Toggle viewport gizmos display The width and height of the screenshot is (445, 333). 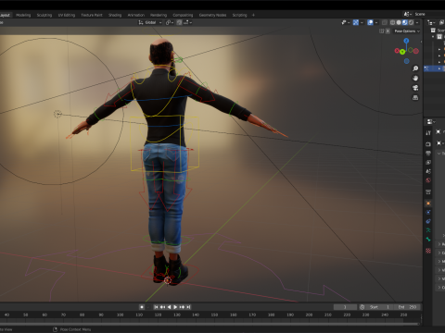tap(356, 22)
